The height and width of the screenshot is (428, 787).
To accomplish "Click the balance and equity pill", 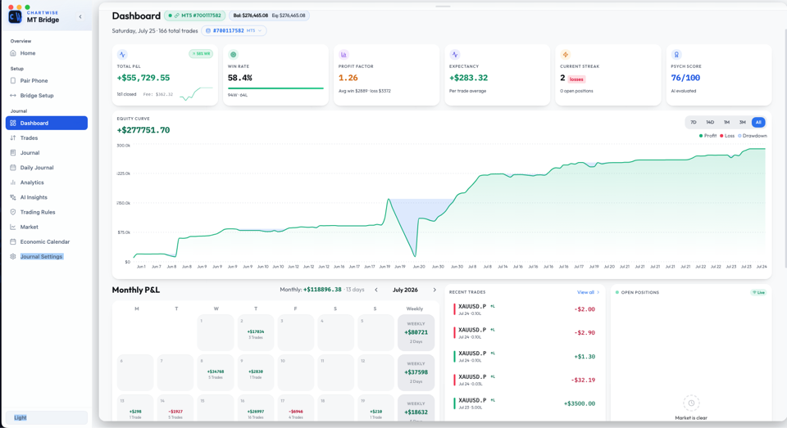I will click(x=269, y=16).
